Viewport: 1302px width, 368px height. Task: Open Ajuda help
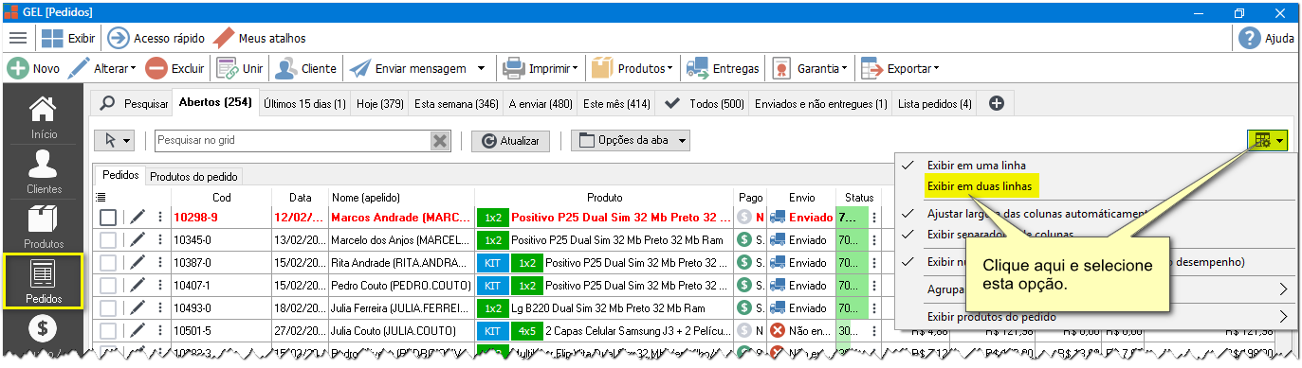pyautogui.click(x=1267, y=38)
